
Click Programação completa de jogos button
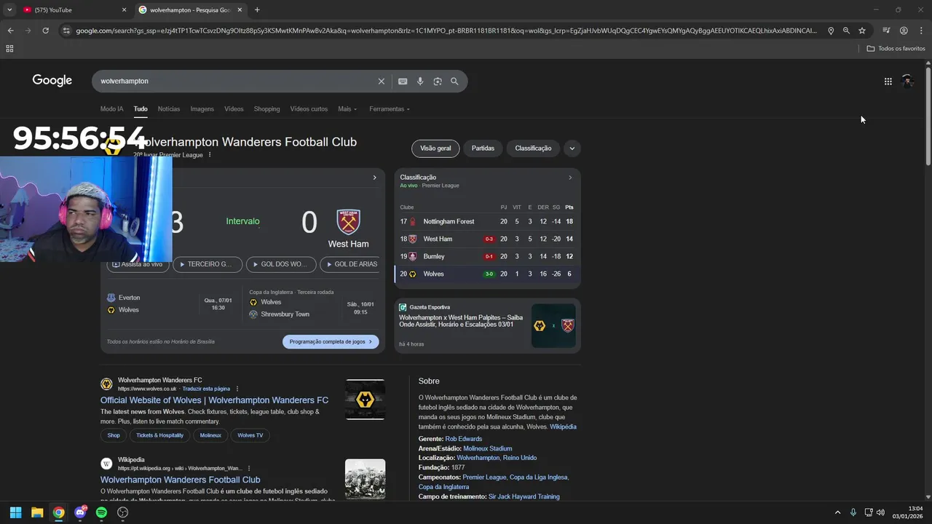click(x=331, y=341)
